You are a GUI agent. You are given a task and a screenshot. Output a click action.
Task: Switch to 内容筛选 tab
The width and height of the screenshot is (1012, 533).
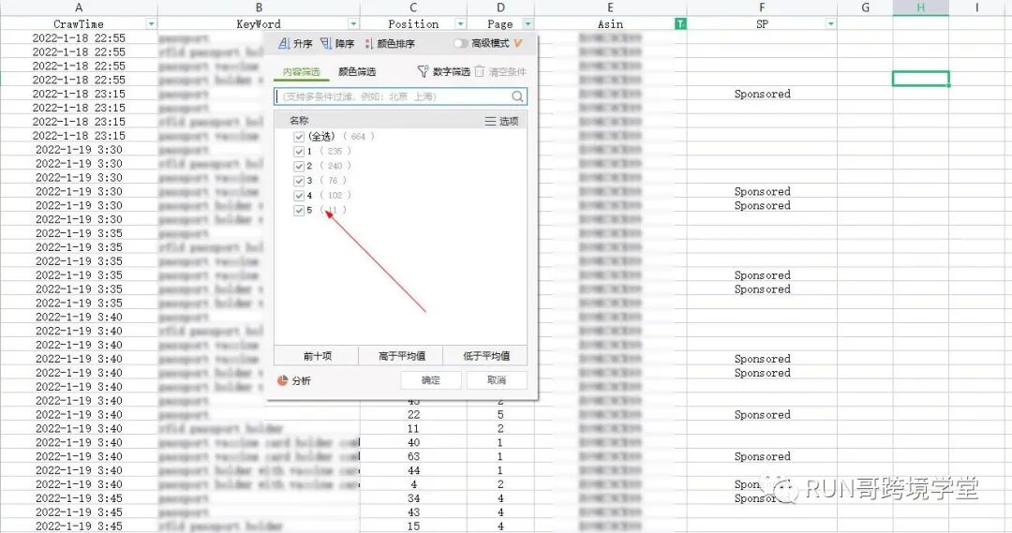tap(302, 71)
